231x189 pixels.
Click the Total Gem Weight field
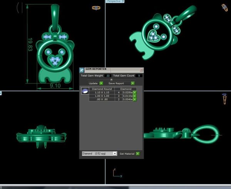[x=108, y=76]
